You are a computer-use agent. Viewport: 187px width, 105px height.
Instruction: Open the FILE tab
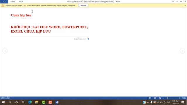point(4,2)
